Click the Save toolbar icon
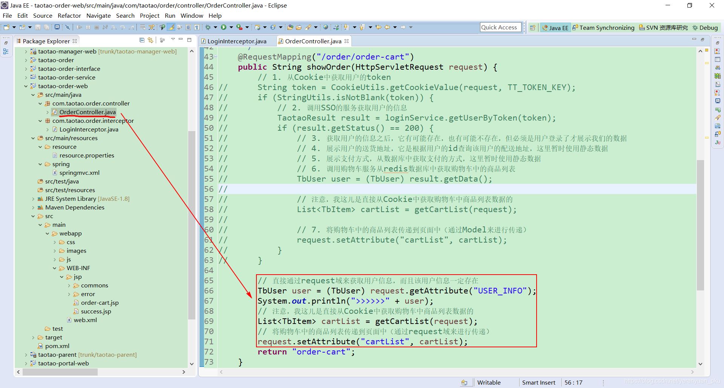This screenshot has height=388, width=724. pos(38,27)
